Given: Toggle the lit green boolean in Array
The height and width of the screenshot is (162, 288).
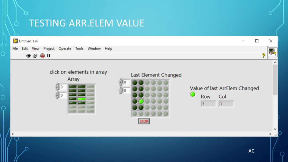Looking at the screenshot, I should 82,99.
